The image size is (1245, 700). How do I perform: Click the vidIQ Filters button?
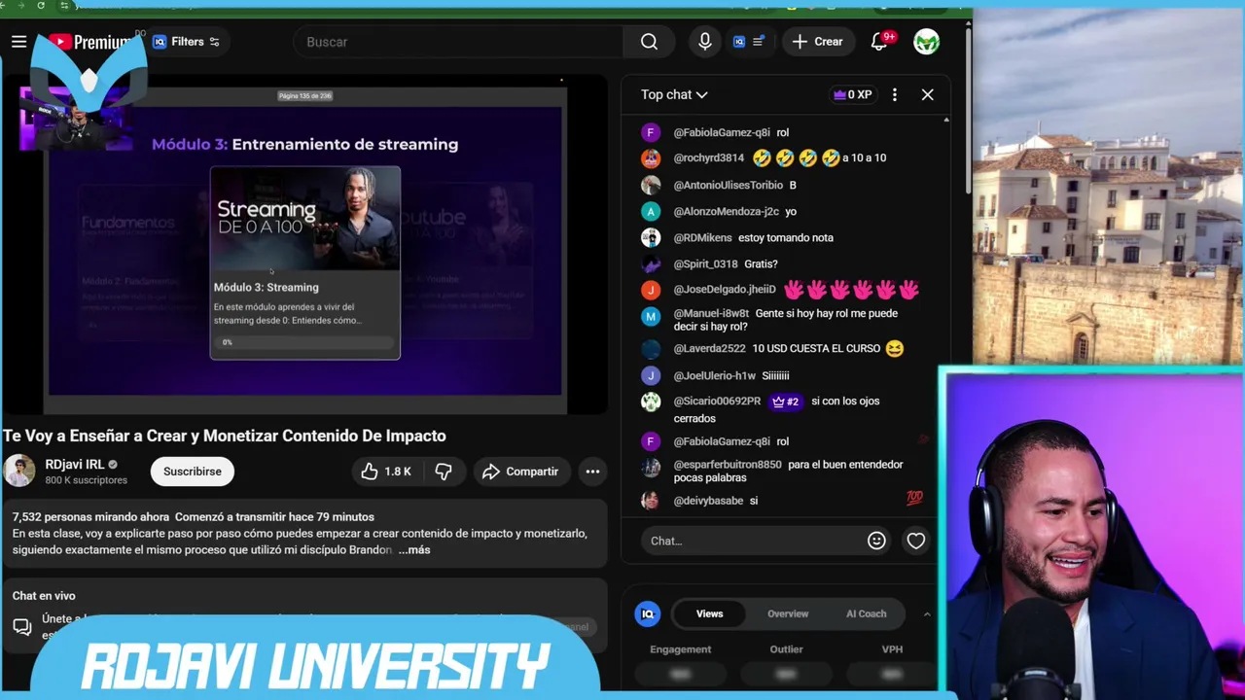[187, 42]
